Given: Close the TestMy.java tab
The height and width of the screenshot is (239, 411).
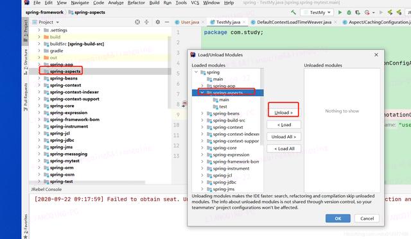Looking at the screenshot, I should coord(244,22).
